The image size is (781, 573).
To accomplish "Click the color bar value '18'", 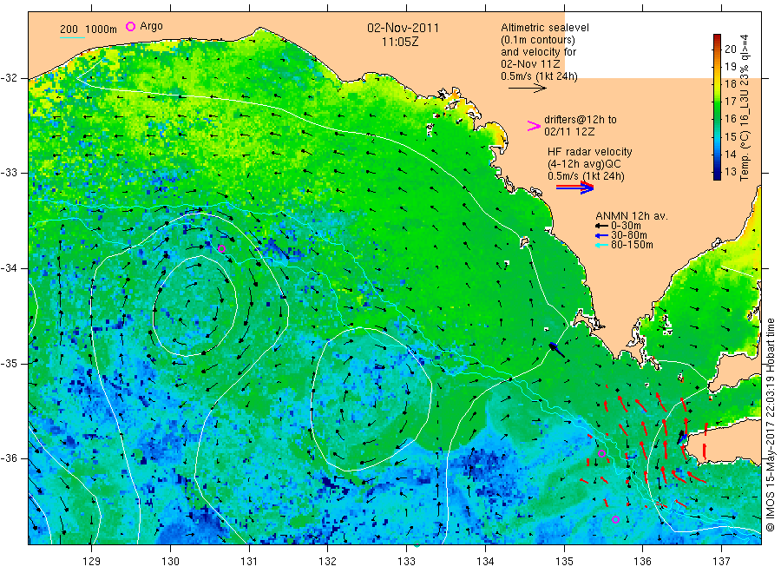I will (730, 83).
